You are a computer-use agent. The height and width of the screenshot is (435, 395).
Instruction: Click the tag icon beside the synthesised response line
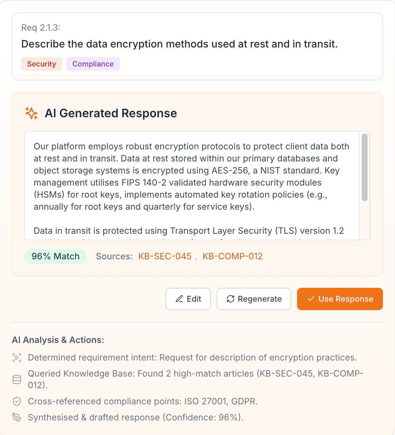(x=17, y=417)
